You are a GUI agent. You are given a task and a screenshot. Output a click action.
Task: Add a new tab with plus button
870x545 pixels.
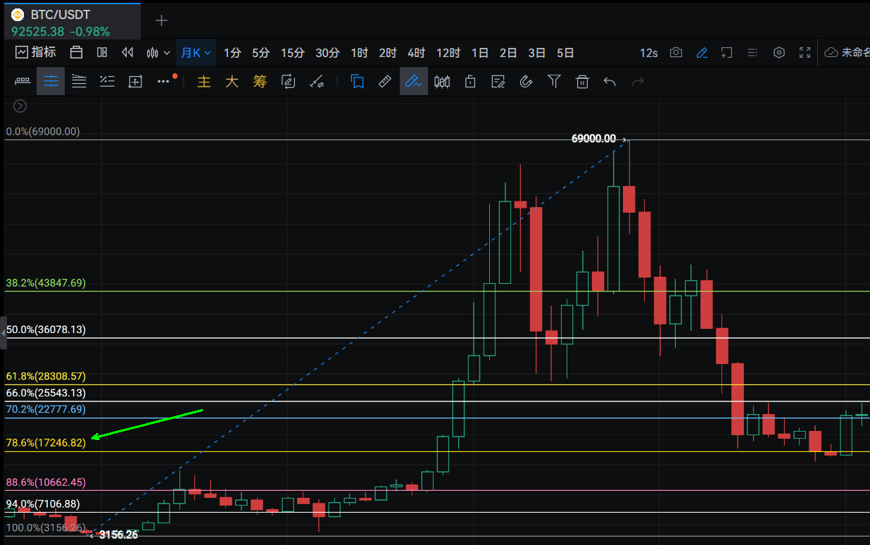coord(161,20)
